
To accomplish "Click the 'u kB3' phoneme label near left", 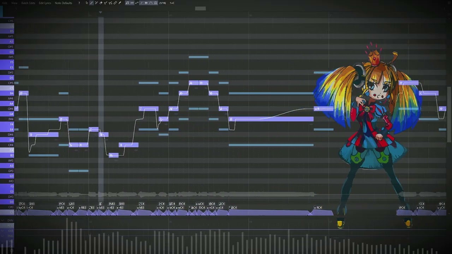I will 60,208.
